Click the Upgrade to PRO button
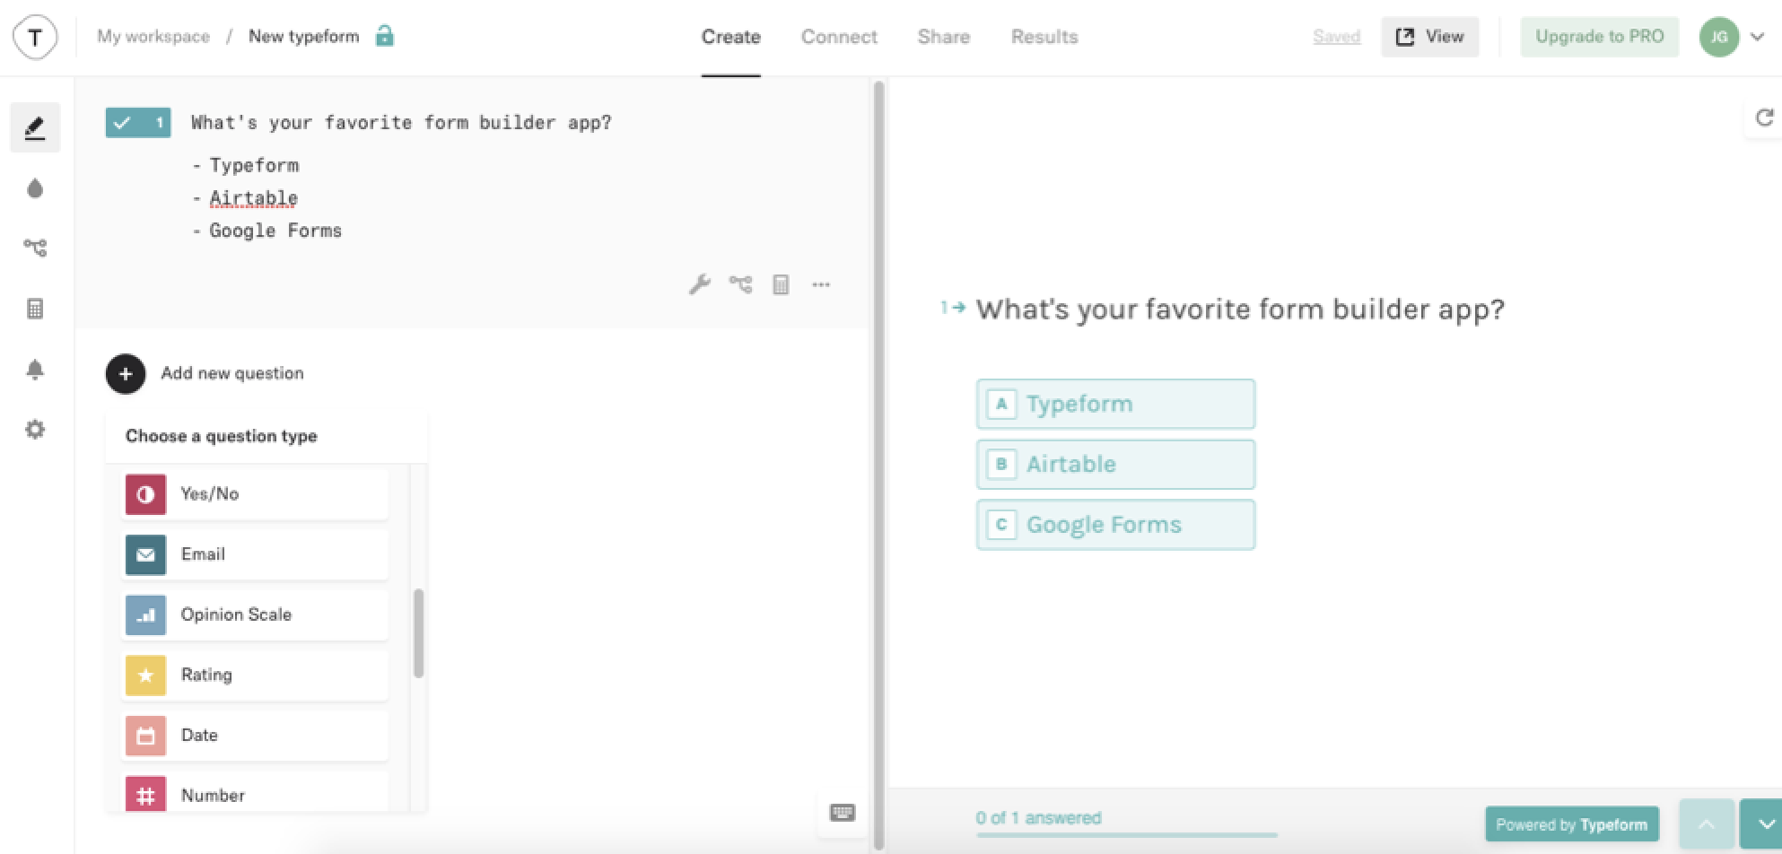The image size is (1782, 854). click(1599, 37)
